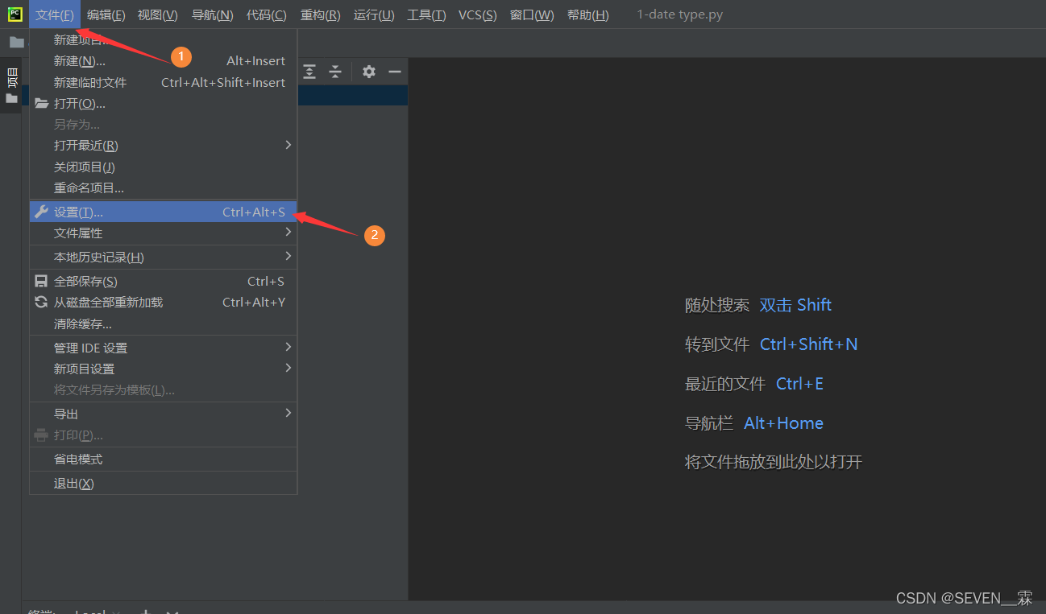Expand the 打开最近(R) submenu arrow
Viewport: 1046px width, 614px height.
coord(288,145)
